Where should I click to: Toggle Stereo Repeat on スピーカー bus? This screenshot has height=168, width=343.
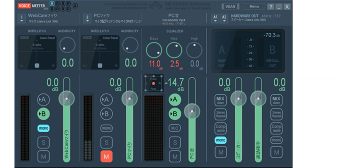[220, 114]
